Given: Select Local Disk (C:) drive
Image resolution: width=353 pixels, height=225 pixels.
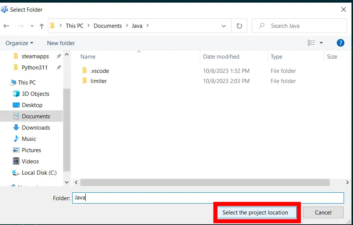Looking at the screenshot, I should (x=39, y=173).
